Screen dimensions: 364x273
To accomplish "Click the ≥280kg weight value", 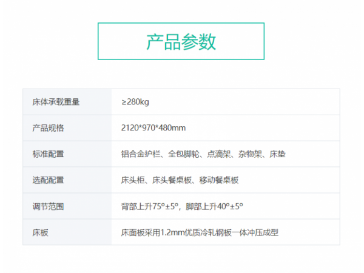I will tap(135, 102).
